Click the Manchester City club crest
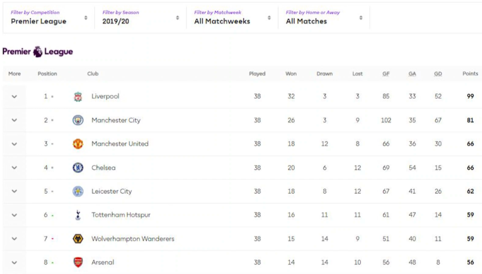 pyautogui.click(x=78, y=120)
